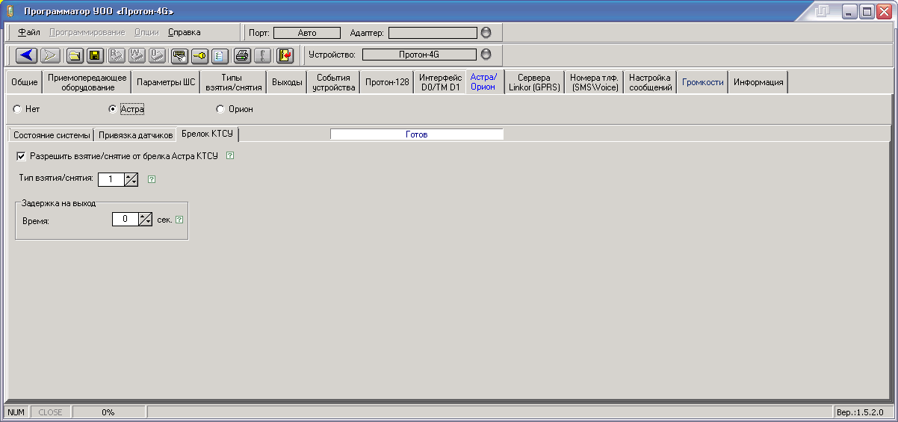This screenshot has width=898, height=422.
Task: Switch to the 'Информация' tab
Action: coord(758,82)
